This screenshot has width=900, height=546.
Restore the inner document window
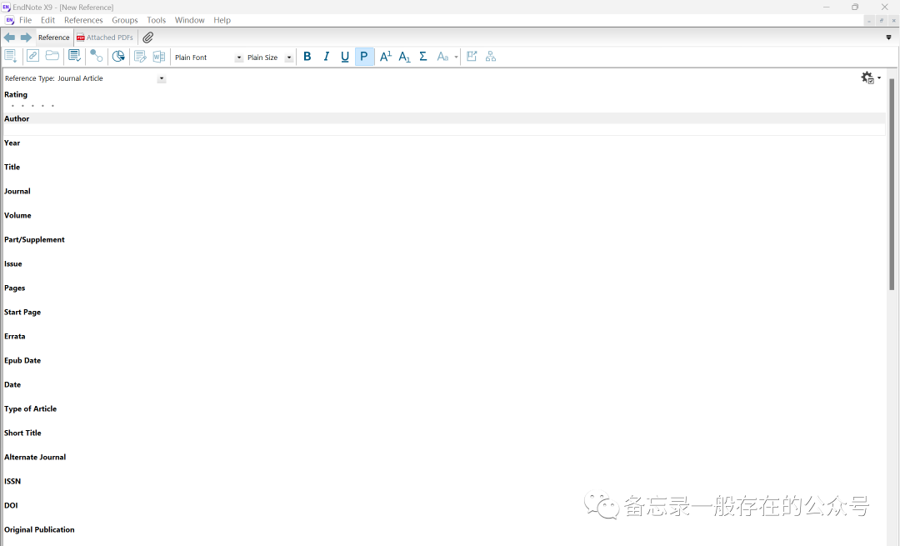coord(882,20)
